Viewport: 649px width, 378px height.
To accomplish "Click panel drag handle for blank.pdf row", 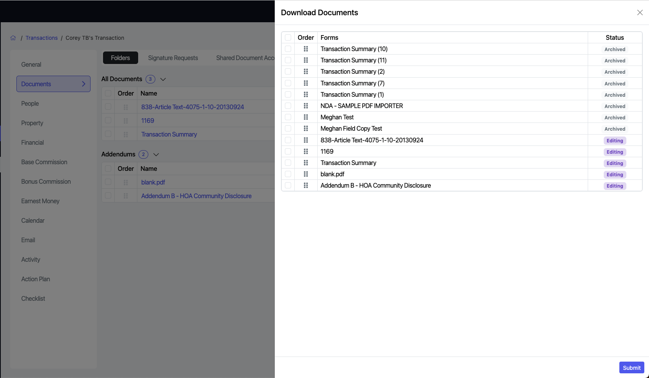I will pyautogui.click(x=306, y=174).
